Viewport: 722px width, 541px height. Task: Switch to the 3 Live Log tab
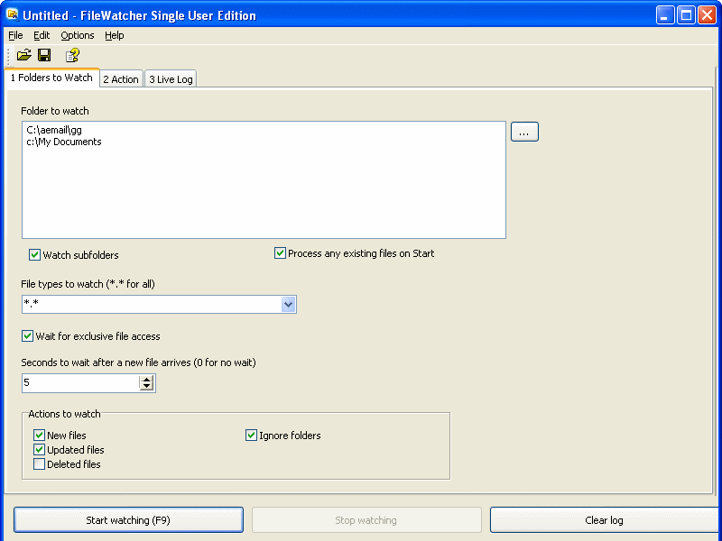(171, 79)
